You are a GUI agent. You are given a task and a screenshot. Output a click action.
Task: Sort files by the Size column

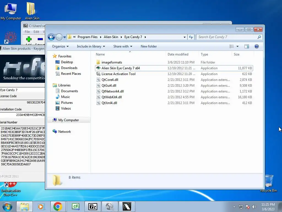coord(243,54)
